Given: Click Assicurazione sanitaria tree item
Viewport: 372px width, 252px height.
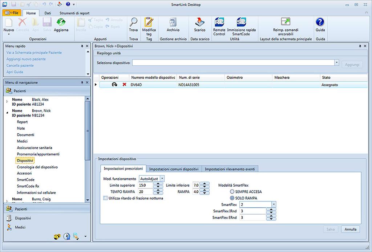Looking at the screenshot, I should coord(35,147).
